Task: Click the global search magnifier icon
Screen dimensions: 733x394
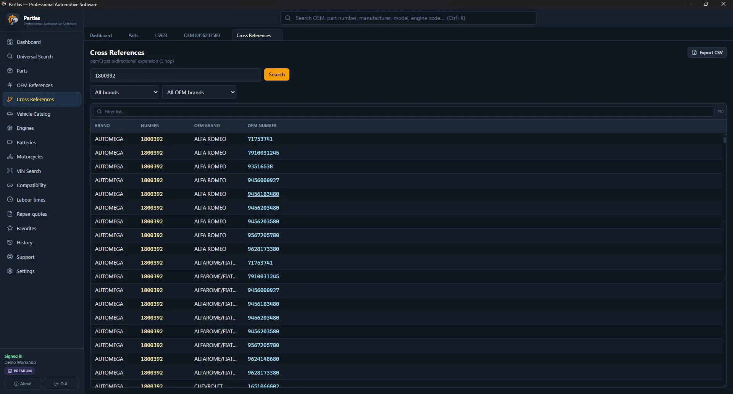Action: coord(288,18)
